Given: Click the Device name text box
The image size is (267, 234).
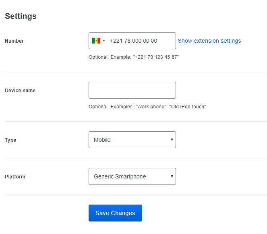Looking at the screenshot, I should (132, 90).
